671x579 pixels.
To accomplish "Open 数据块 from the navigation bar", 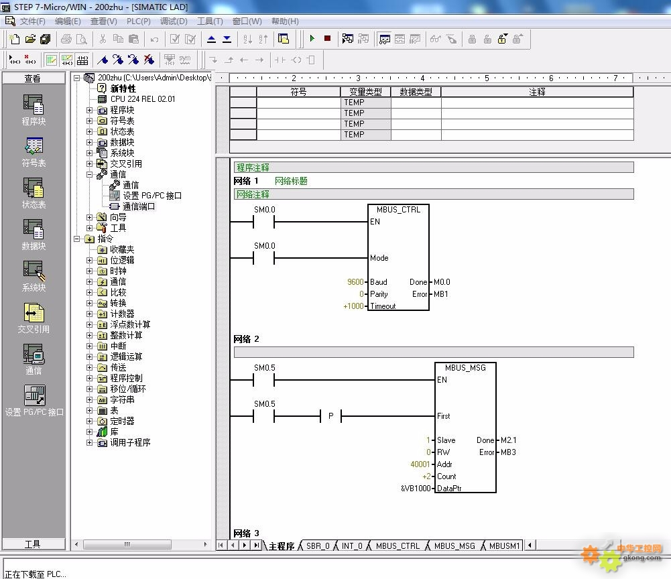I will click(x=34, y=235).
